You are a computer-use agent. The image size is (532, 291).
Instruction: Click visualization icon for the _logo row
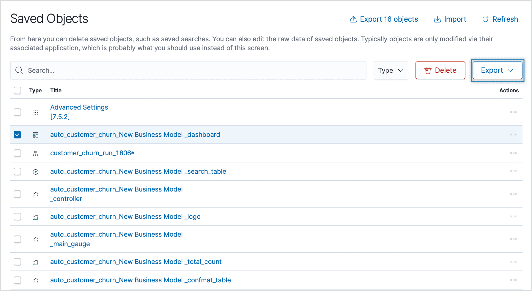36,217
